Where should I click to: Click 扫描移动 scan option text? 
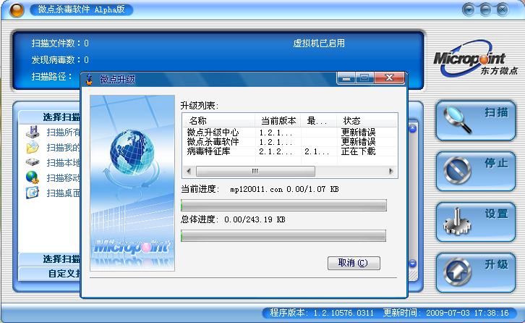point(64,177)
